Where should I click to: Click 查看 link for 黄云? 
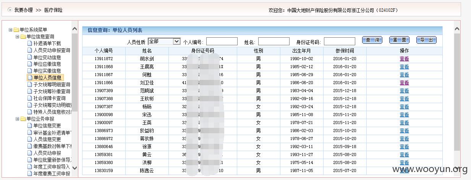(x=404, y=155)
